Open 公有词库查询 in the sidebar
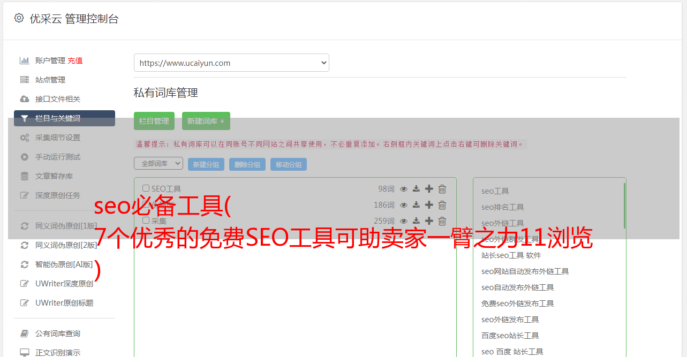 click(58, 333)
